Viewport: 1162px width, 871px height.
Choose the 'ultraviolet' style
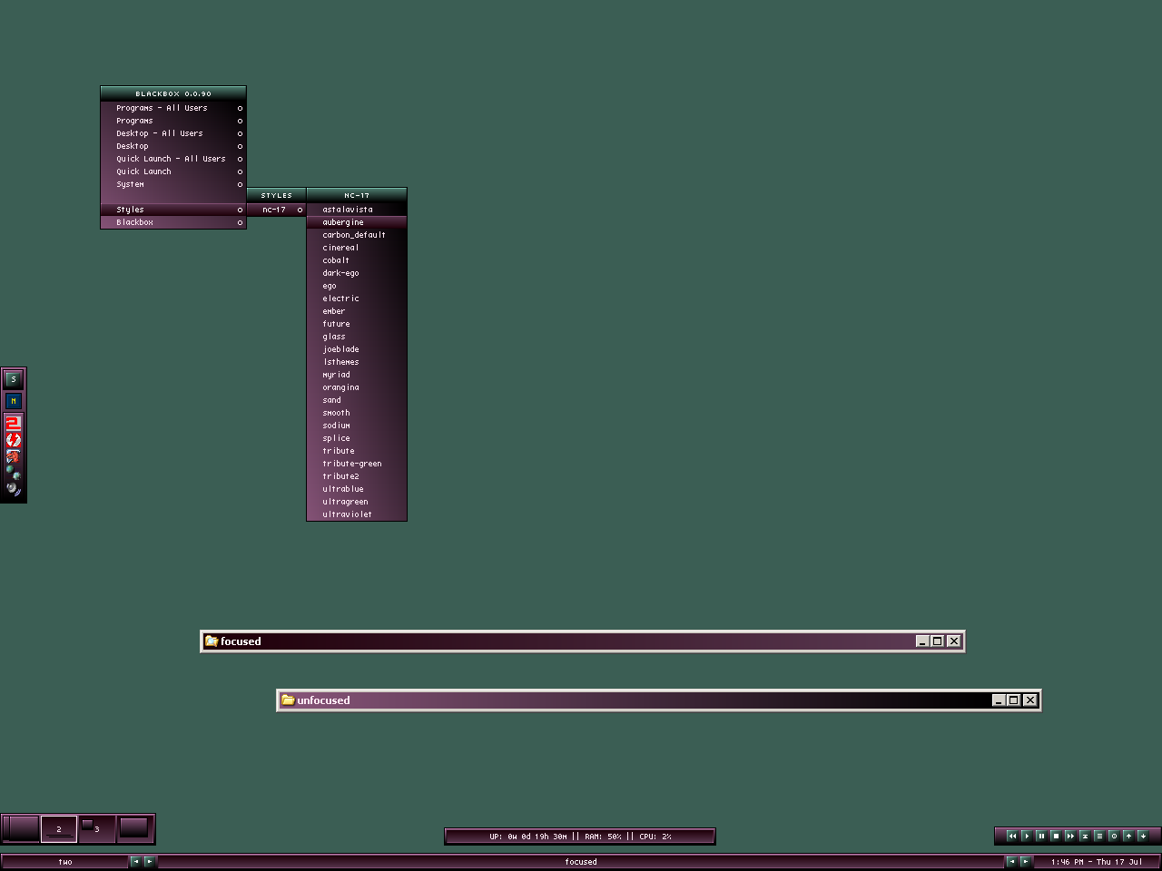point(347,514)
